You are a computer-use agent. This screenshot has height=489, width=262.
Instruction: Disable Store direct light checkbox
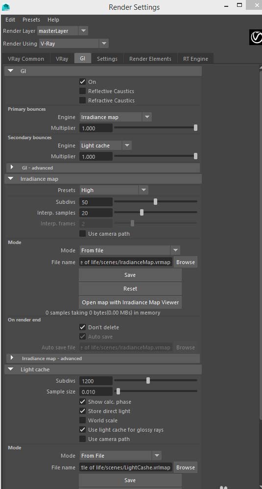click(83, 411)
